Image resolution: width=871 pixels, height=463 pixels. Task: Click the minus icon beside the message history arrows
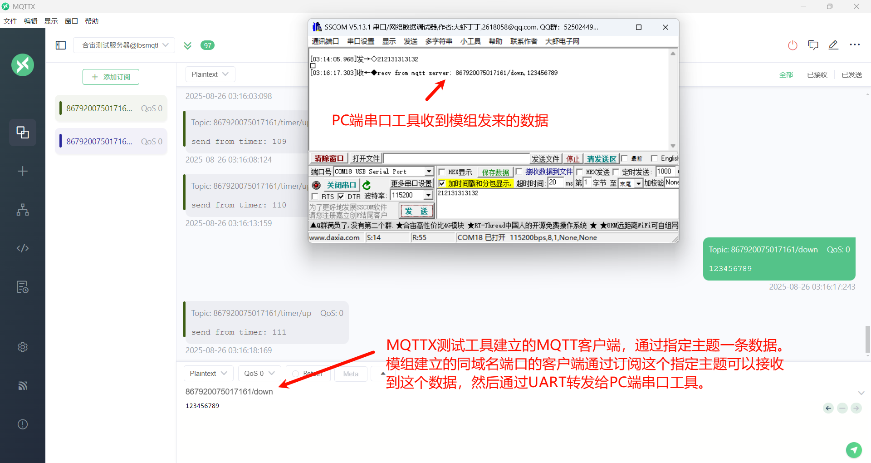[842, 408]
